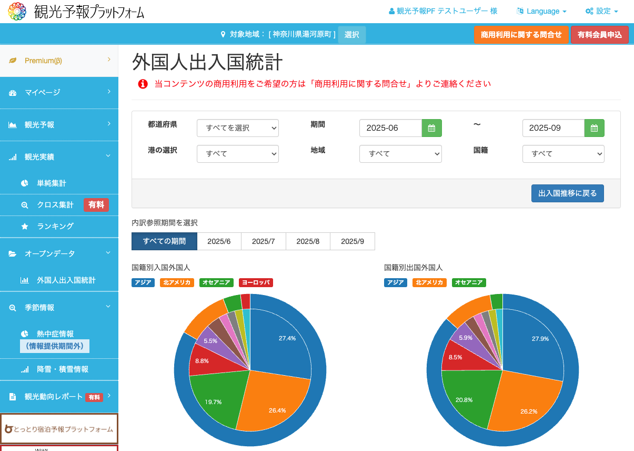Select the 2025/7 period tab

pyautogui.click(x=264, y=241)
